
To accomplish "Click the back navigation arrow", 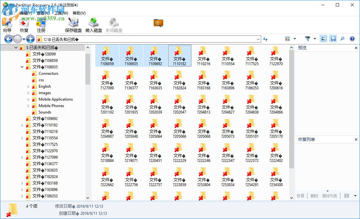I will tap(8, 39).
